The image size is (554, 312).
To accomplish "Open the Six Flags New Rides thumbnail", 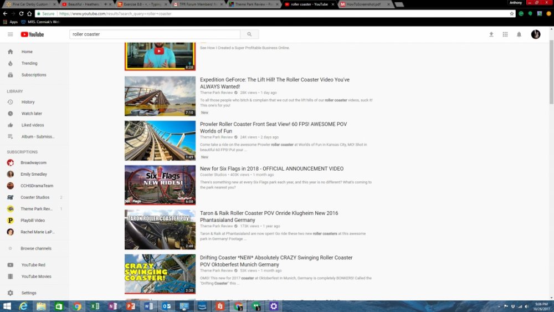I will tap(160, 185).
